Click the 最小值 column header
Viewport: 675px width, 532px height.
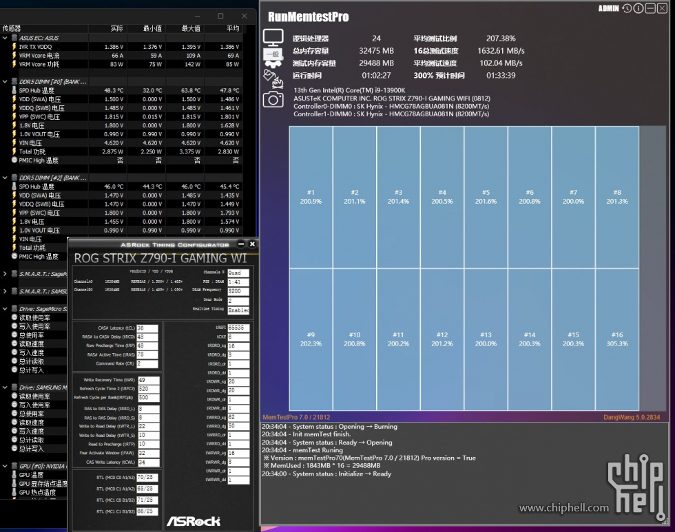point(146,28)
